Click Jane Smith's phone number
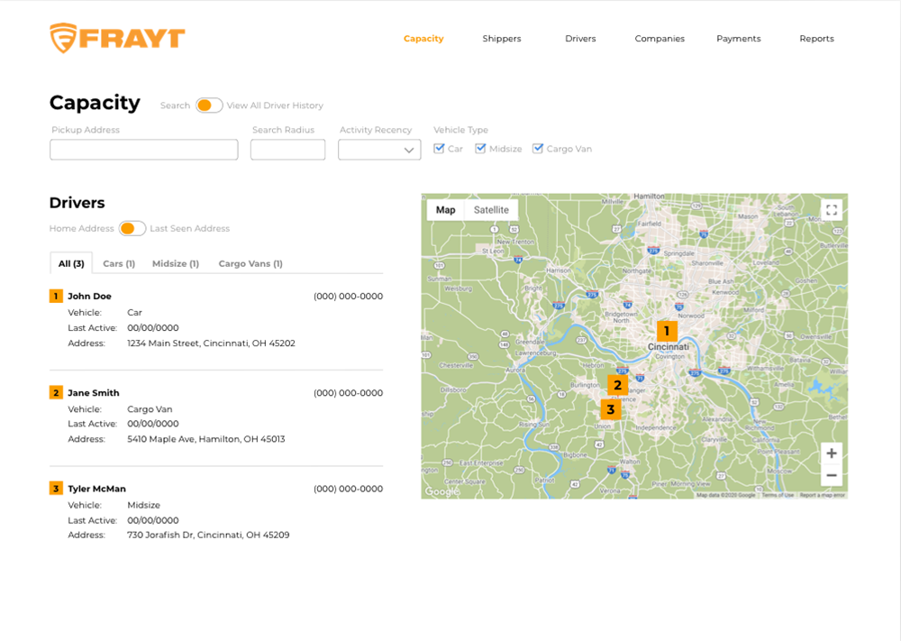The height and width of the screenshot is (641, 901). pos(348,393)
